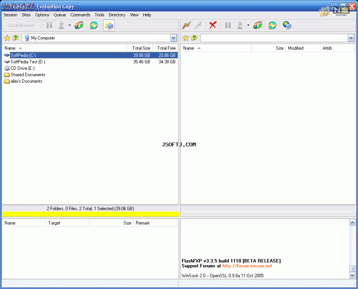The width and height of the screenshot is (358, 289).
Task: Open the My Computer path dropdown arrow
Action: (x=174, y=38)
